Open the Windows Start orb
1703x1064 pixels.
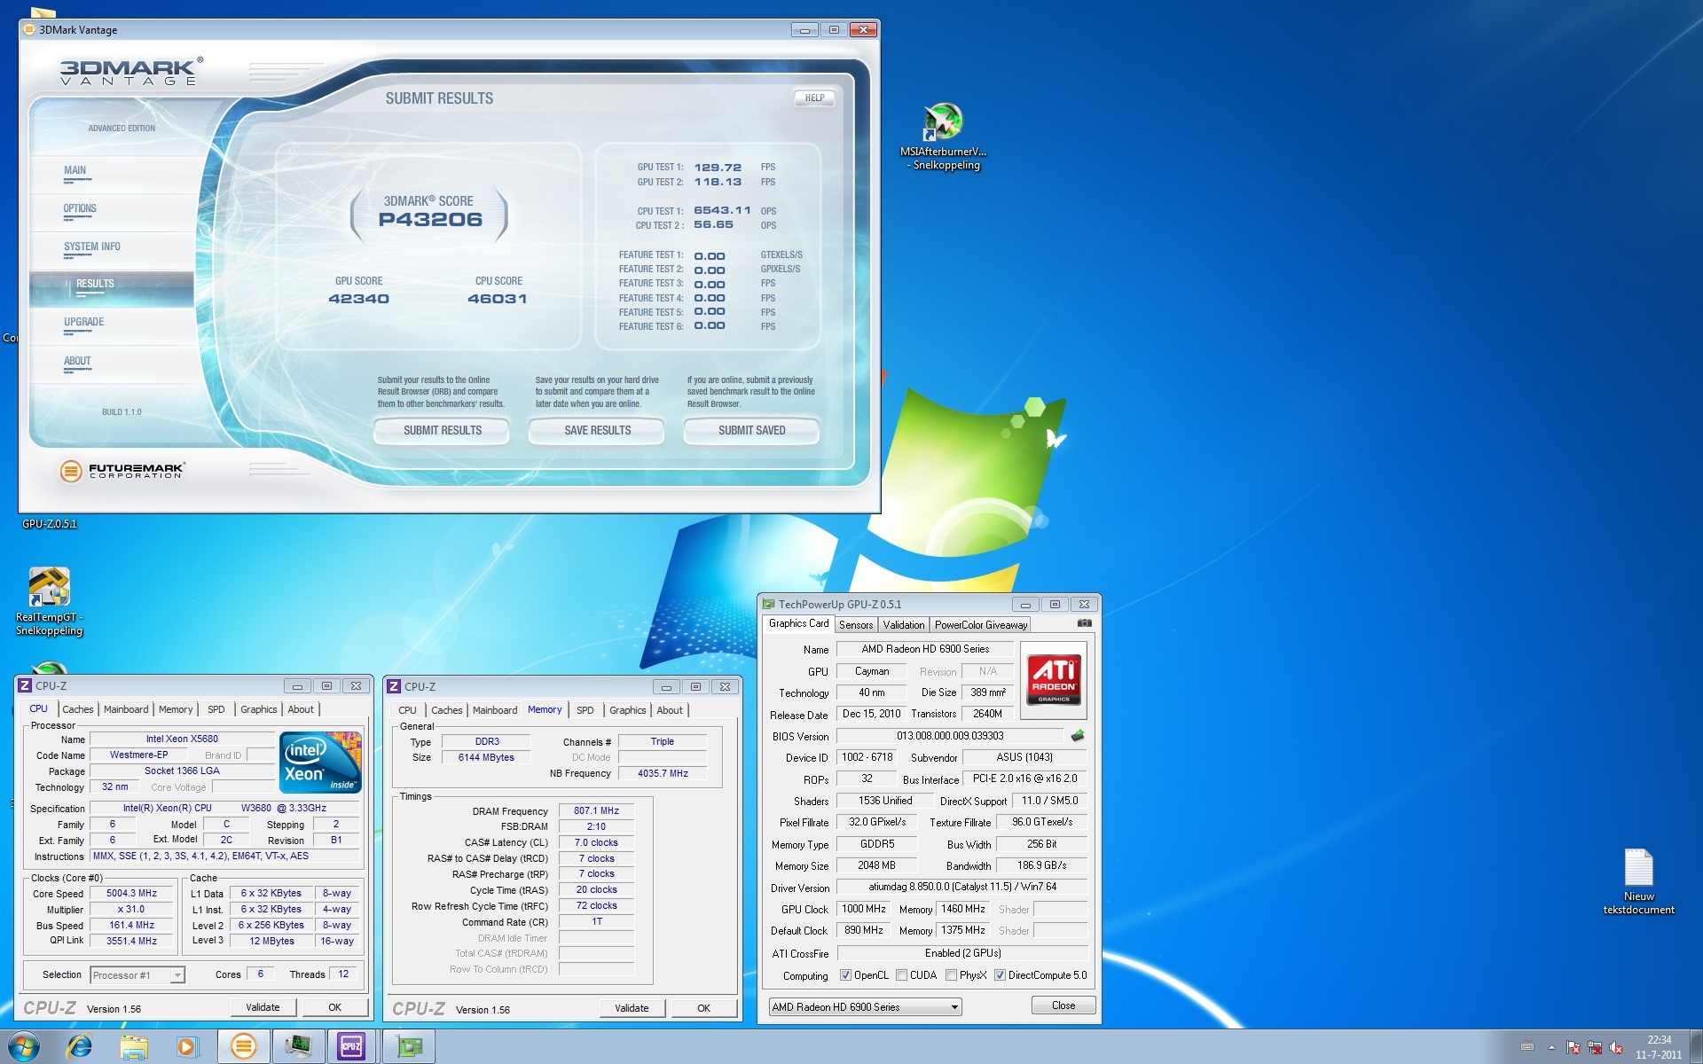click(24, 1047)
